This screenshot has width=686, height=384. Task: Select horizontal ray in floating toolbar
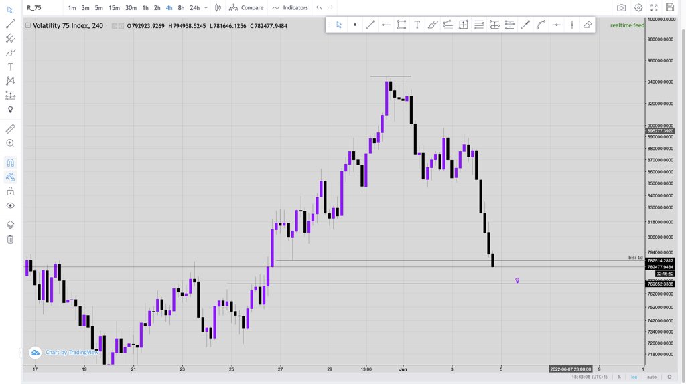(386, 25)
